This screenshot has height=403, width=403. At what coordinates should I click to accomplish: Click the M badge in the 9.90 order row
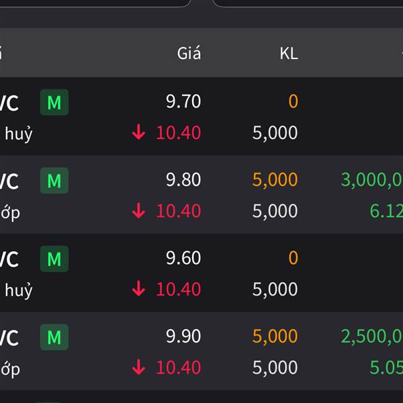pos(54,337)
